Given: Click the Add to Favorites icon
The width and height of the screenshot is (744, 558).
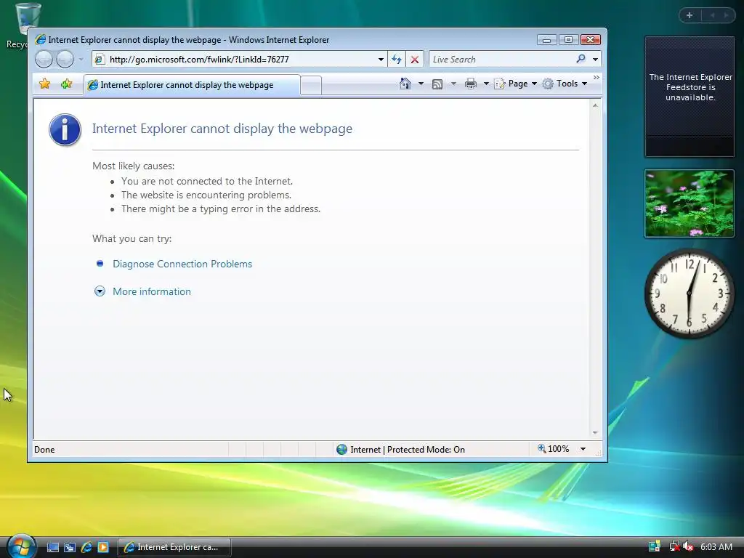Looking at the screenshot, I should coord(66,84).
